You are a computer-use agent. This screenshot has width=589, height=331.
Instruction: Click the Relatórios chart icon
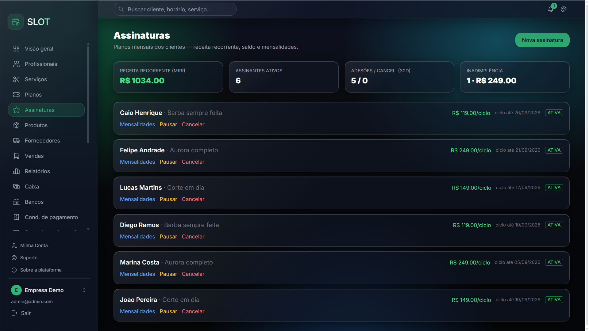tap(16, 171)
